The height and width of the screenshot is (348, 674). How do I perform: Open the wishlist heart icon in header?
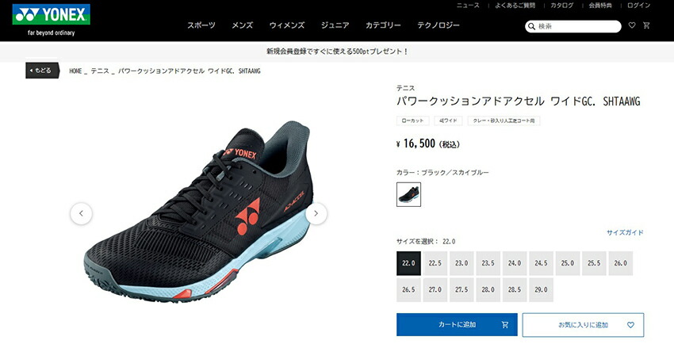coord(632,26)
